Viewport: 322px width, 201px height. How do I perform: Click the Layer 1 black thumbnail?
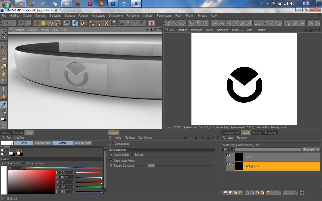coord(239,157)
